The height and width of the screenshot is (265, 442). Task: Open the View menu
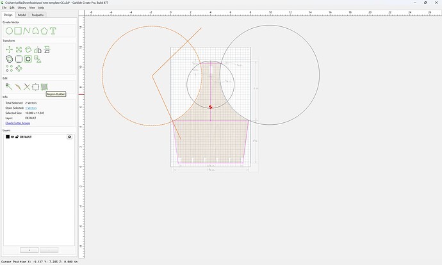(32, 8)
